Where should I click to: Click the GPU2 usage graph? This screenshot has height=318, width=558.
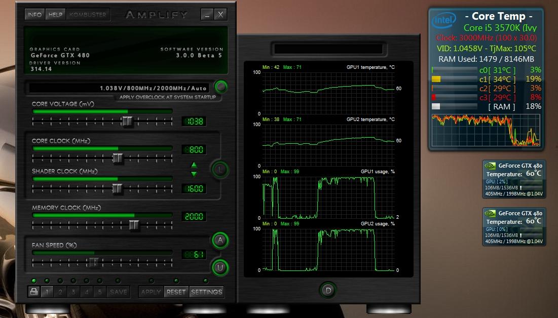[x=328, y=249]
